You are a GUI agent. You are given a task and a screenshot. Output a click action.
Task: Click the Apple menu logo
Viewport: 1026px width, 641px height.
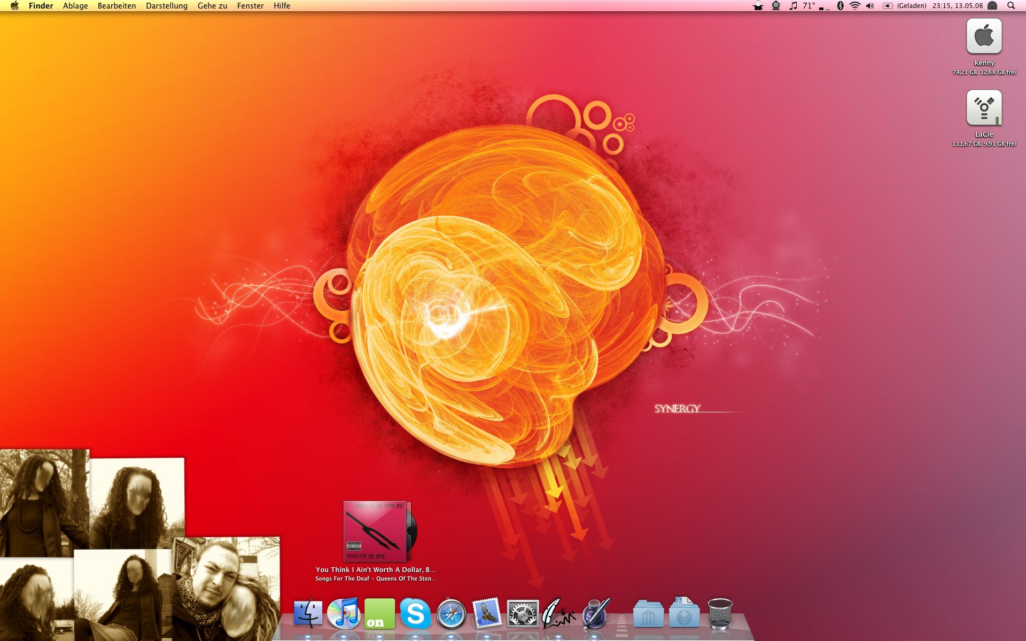click(14, 6)
